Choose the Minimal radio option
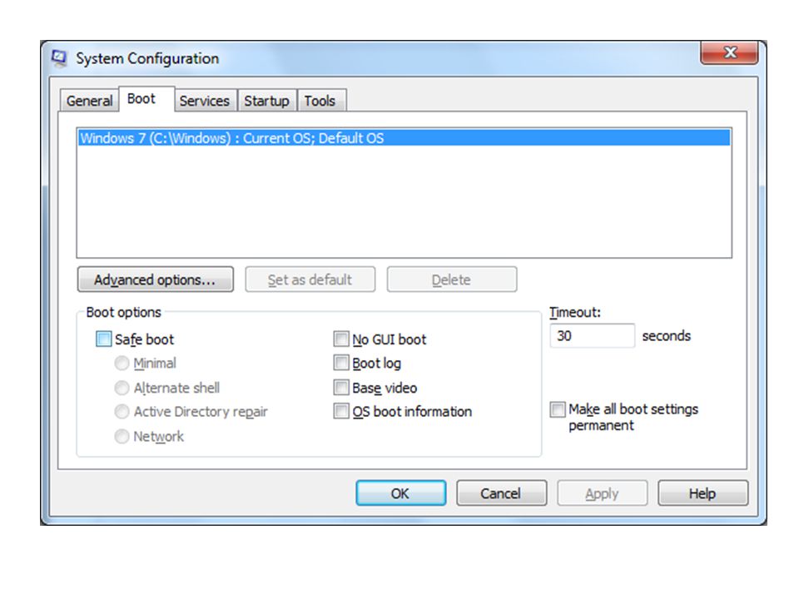 (x=122, y=364)
